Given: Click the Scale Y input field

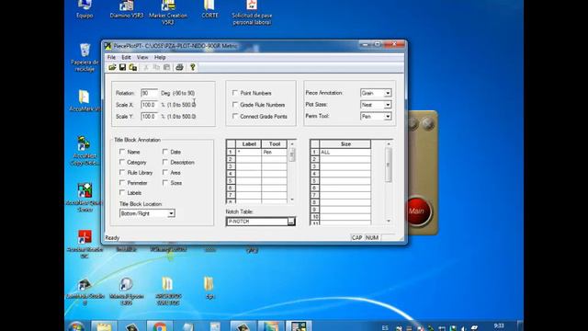Looking at the screenshot, I should pos(149,117).
